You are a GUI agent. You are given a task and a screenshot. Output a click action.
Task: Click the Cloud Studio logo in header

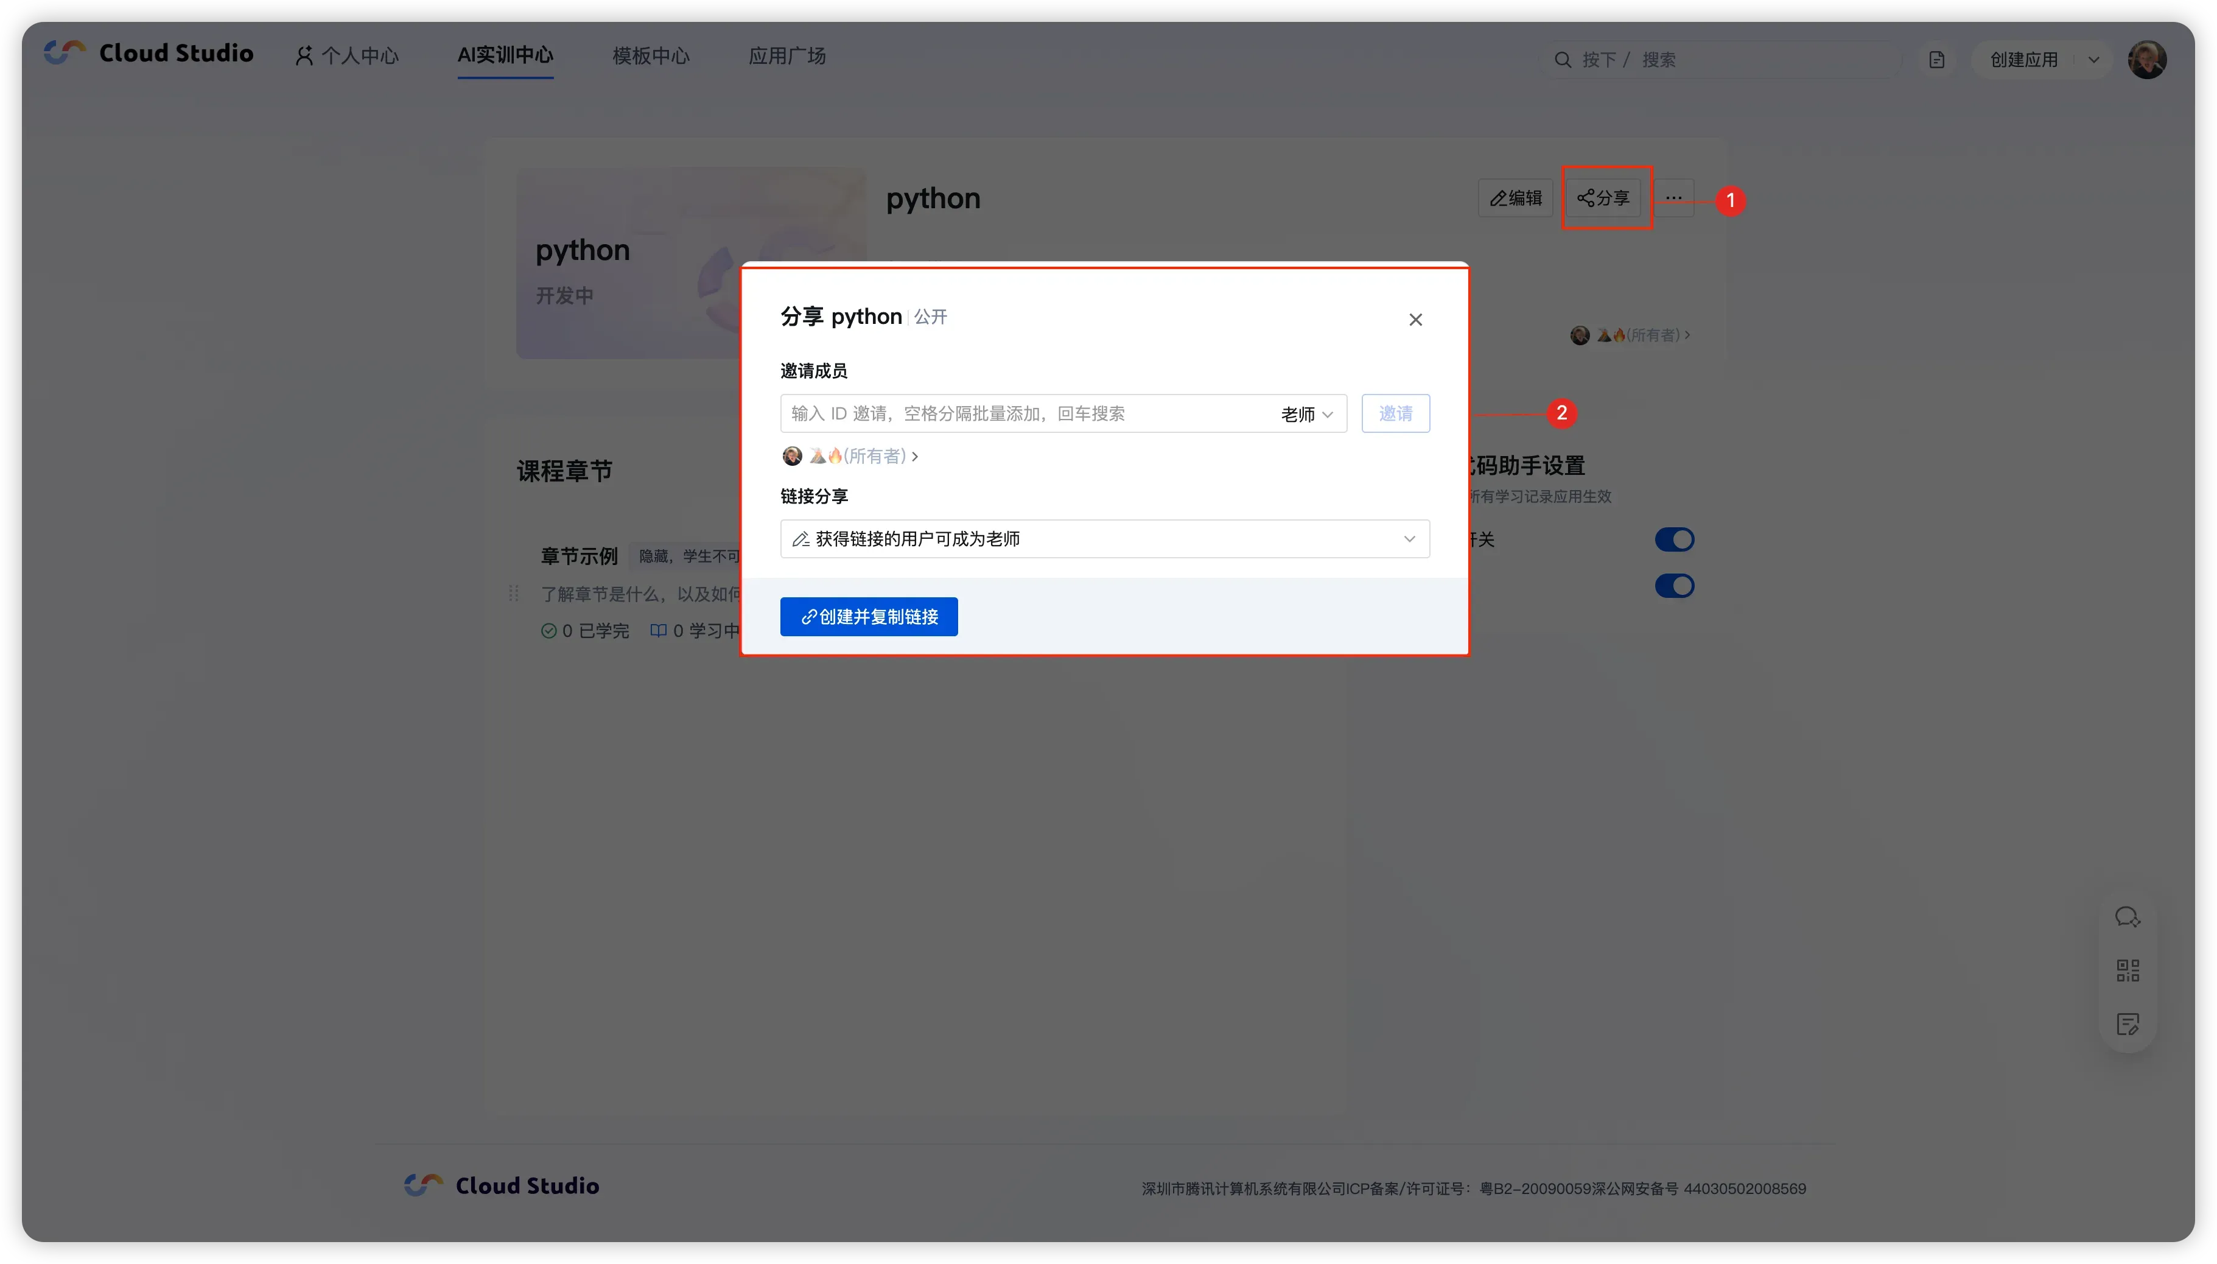(x=149, y=53)
